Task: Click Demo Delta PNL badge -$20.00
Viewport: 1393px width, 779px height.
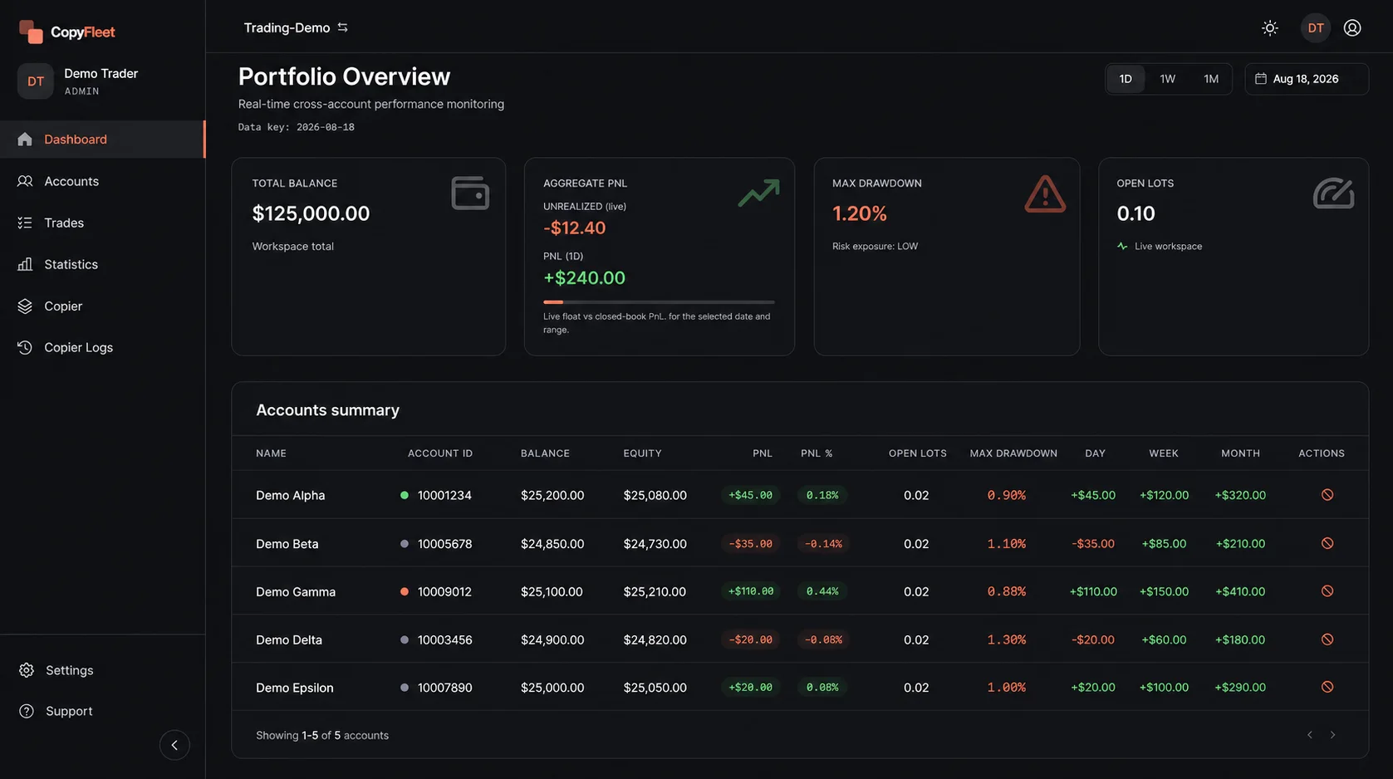Action: (750, 639)
